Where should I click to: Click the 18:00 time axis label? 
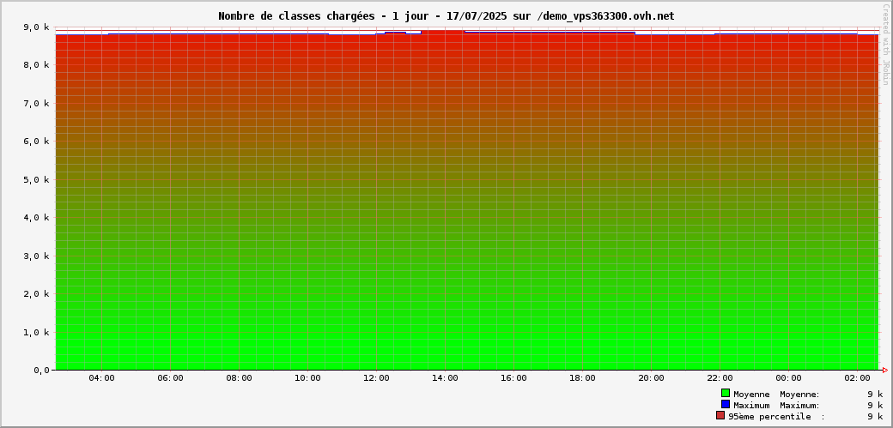(582, 378)
